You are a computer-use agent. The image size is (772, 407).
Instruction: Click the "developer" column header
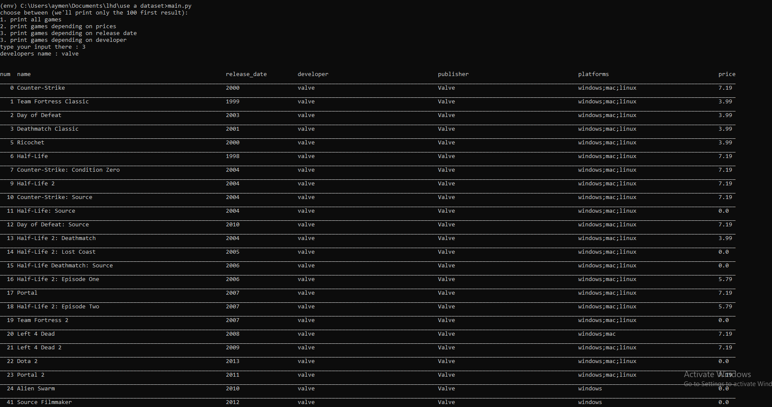pyautogui.click(x=313, y=74)
